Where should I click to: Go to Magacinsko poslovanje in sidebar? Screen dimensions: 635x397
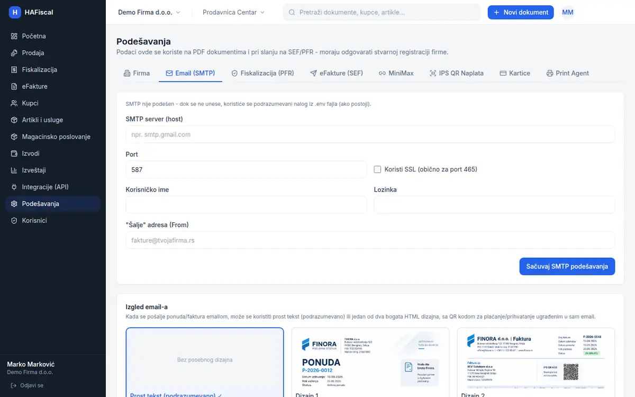click(x=53, y=137)
